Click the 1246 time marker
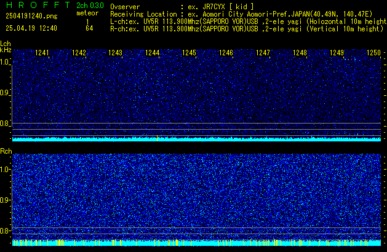This screenshot has width=387, height=252. pos(226,53)
